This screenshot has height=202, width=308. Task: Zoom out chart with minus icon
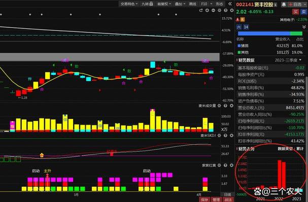coord(213,11)
